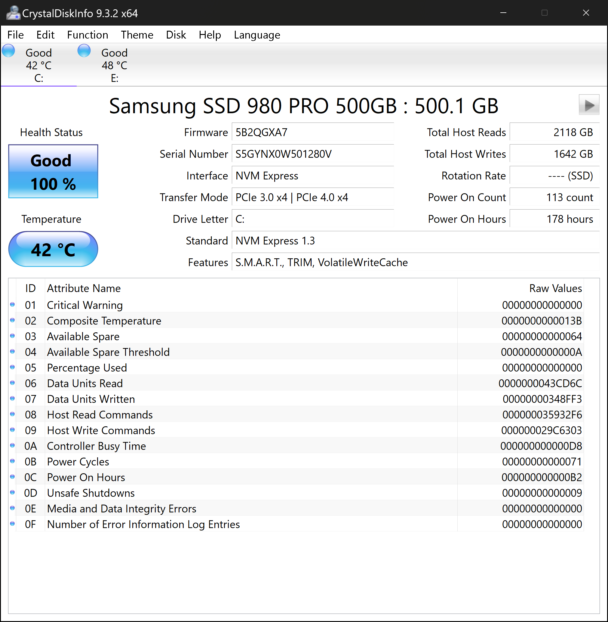Screen dimensions: 608x622
Task: Click the Good 100 % health status button
Action: coord(53,171)
